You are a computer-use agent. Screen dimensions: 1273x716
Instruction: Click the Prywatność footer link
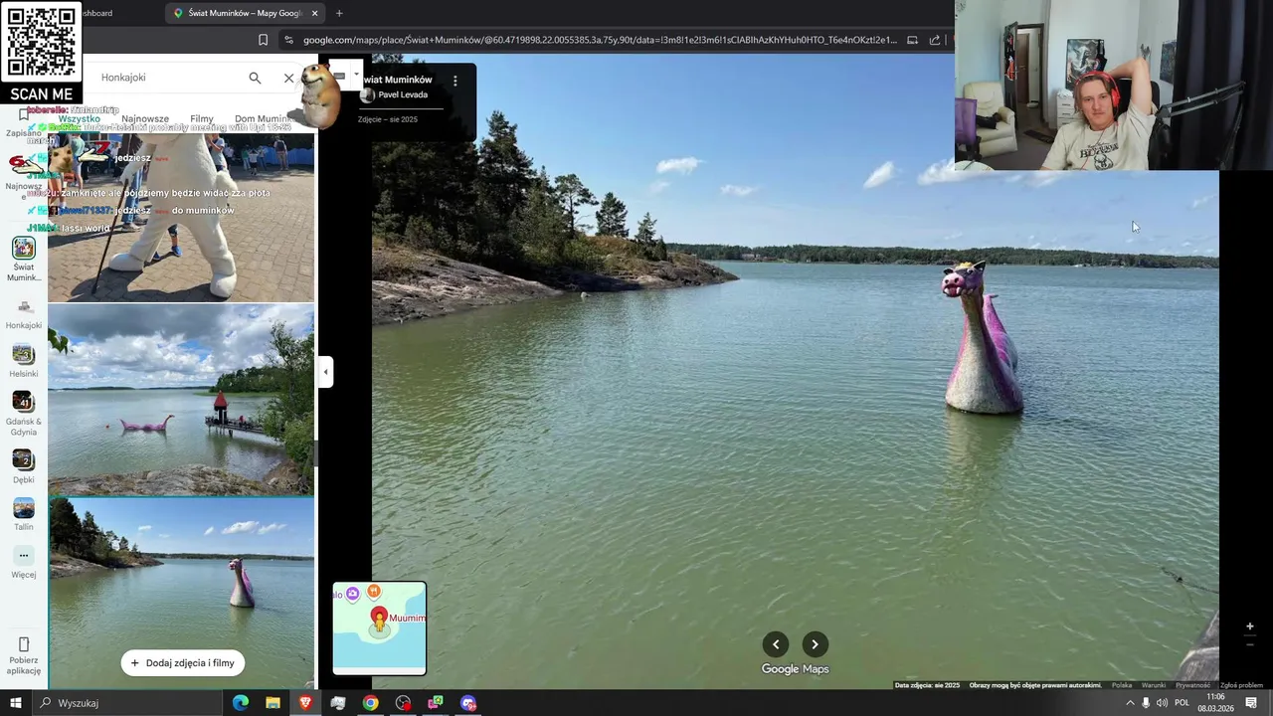(1192, 685)
